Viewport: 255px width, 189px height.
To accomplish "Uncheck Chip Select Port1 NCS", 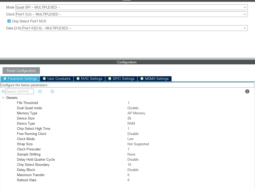I will tap(9, 21).
